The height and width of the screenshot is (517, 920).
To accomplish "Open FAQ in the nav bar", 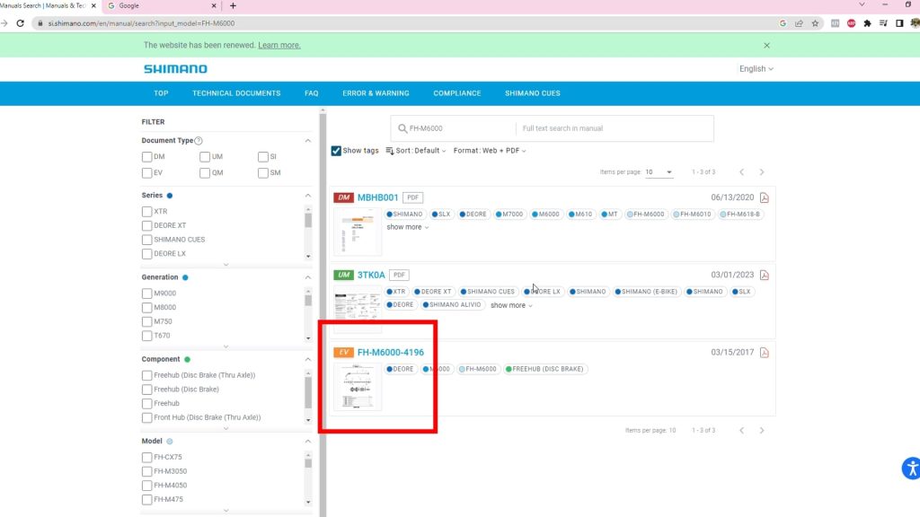I will click(312, 93).
